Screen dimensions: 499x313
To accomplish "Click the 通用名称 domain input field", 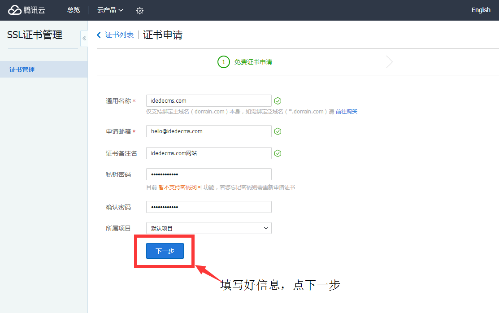I will point(209,101).
